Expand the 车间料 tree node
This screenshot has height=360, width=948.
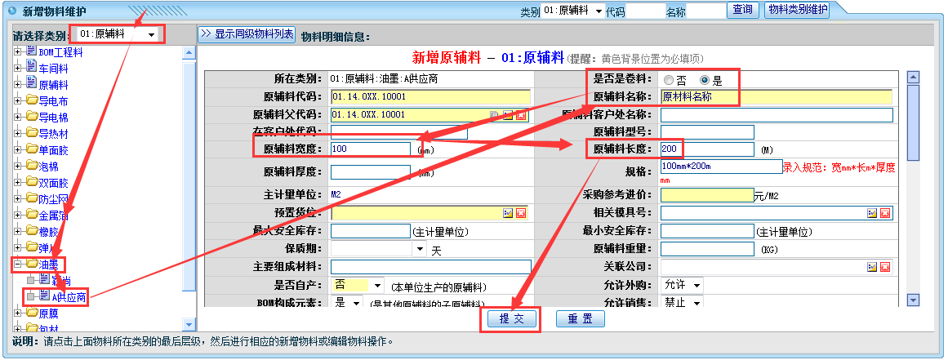click(x=18, y=68)
